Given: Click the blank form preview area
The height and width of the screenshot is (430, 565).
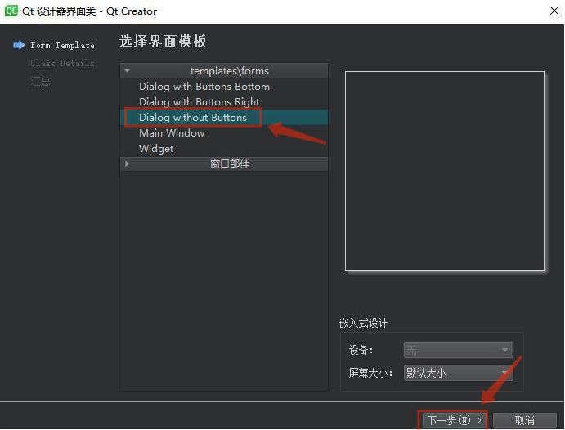Looking at the screenshot, I should [445, 171].
